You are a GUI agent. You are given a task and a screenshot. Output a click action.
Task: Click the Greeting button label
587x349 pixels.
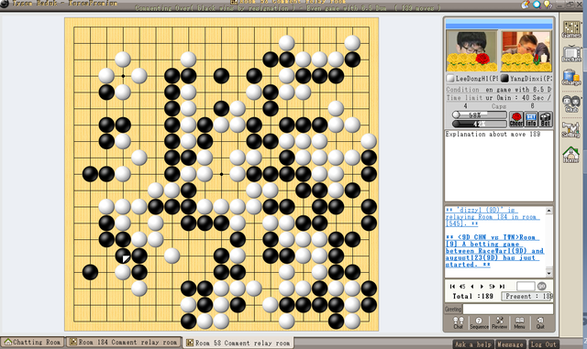[453, 309]
